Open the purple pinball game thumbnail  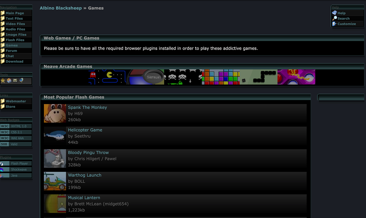[296, 77]
